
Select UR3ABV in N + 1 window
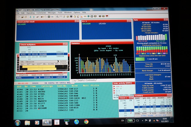pyautogui.click(x=102, y=24)
